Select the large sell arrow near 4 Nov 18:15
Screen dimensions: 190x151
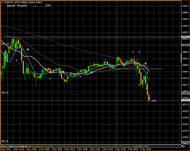pos(28,49)
